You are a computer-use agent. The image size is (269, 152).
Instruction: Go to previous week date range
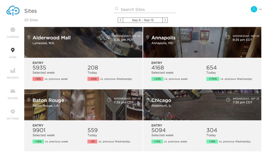(120, 20)
